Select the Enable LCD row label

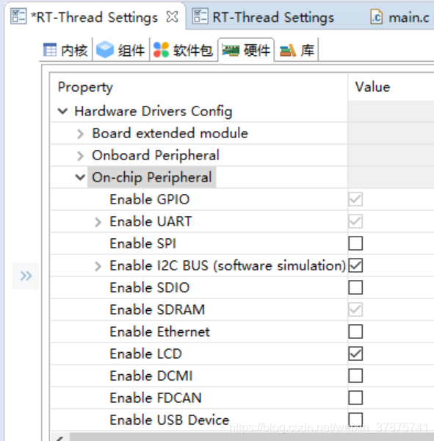[x=146, y=354]
